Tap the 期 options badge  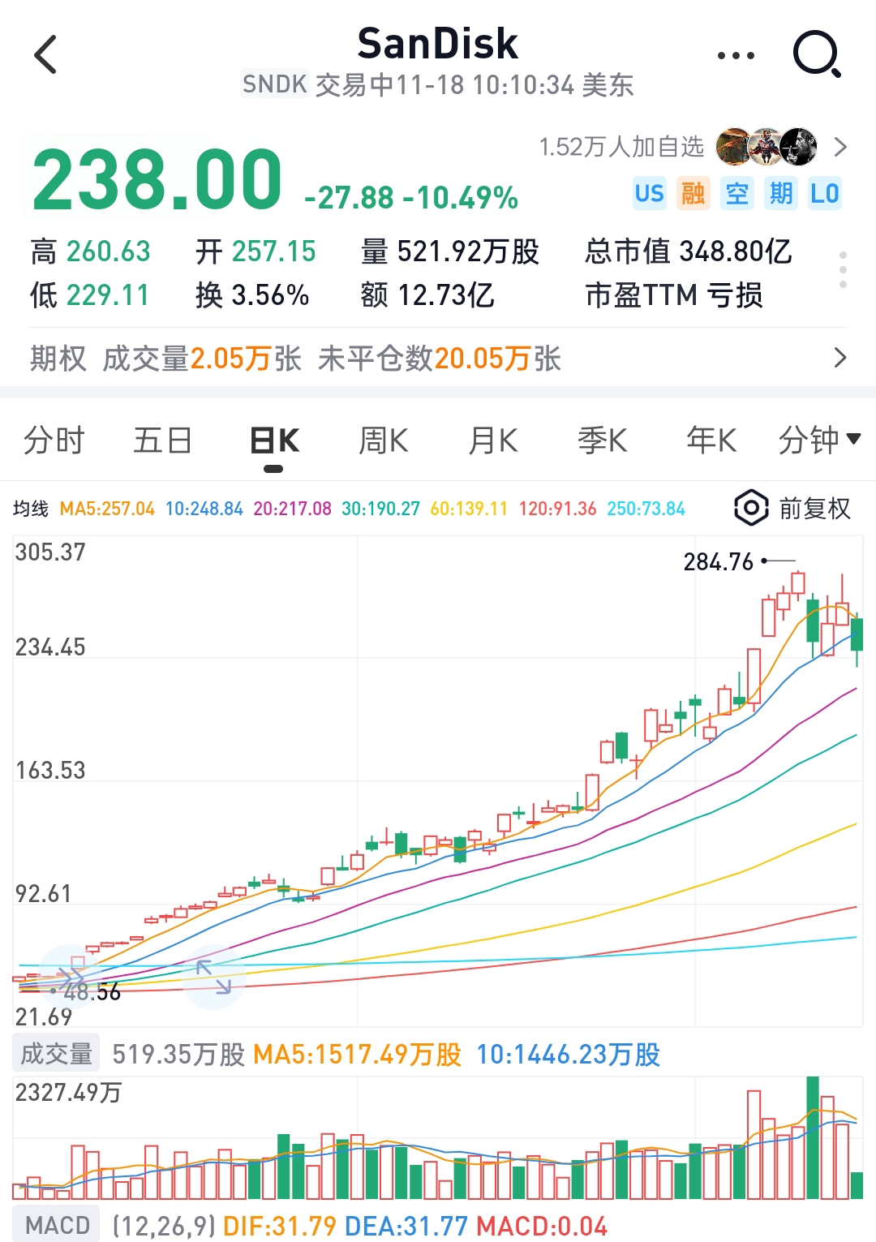(x=781, y=194)
